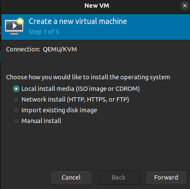Go to the next step with Forward
Screen dimensions: 190x189
click(166, 177)
